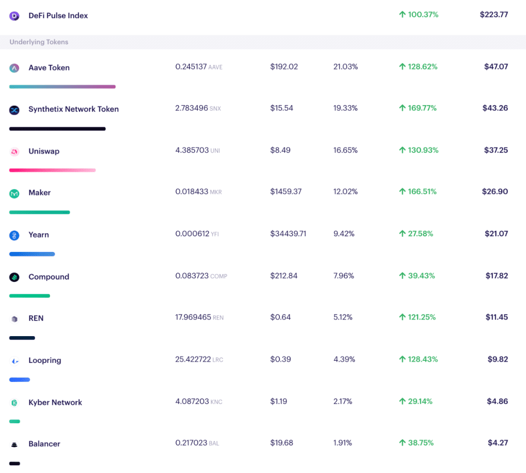Click the Loopring weight 4.39%
Image resolution: width=526 pixels, height=473 pixels.
point(344,359)
